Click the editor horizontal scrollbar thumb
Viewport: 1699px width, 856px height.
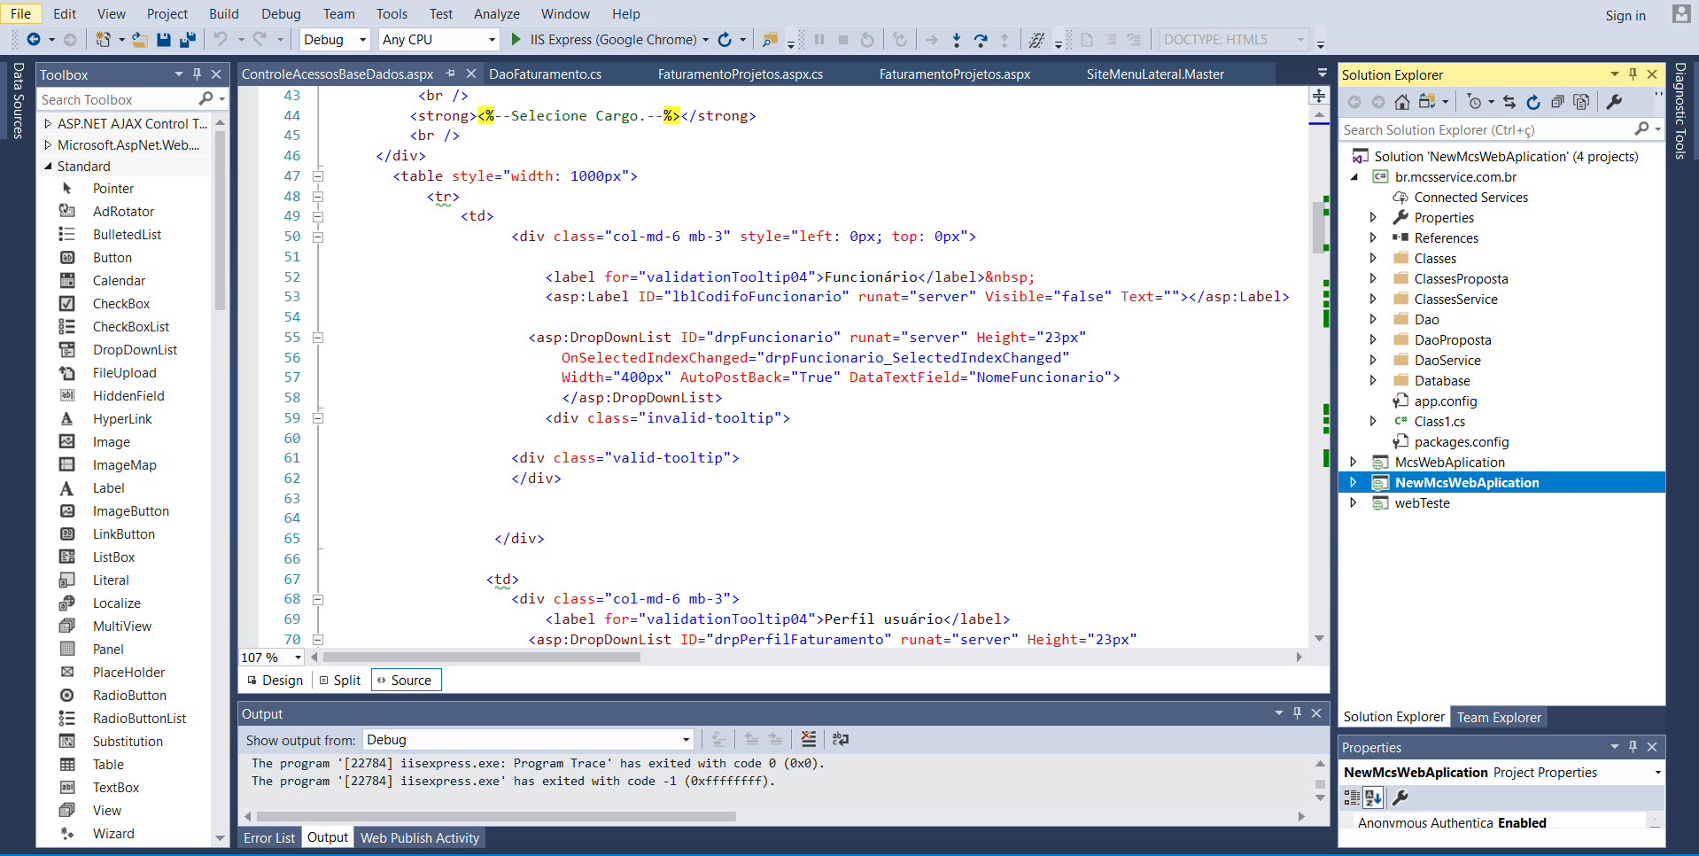482,658
